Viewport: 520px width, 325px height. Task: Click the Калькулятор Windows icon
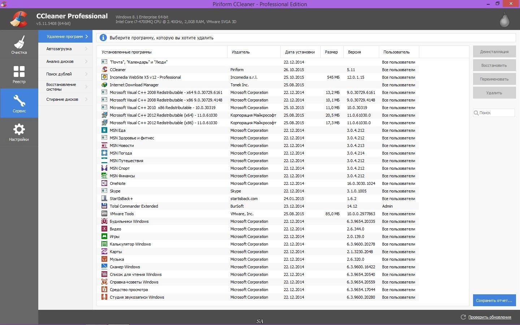[104, 244]
